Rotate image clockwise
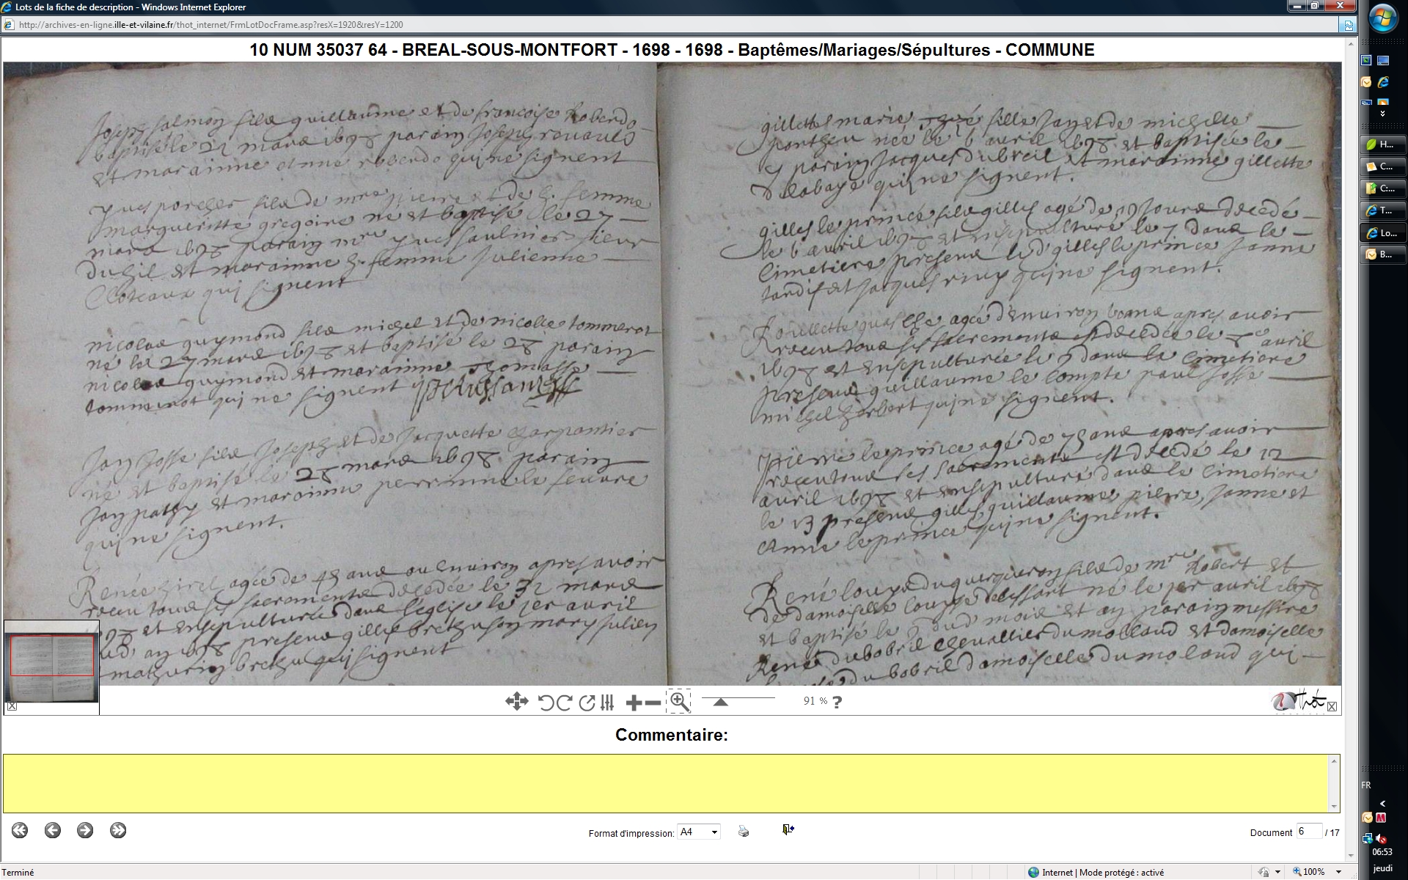This screenshot has width=1408, height=880. coord(564,703)
